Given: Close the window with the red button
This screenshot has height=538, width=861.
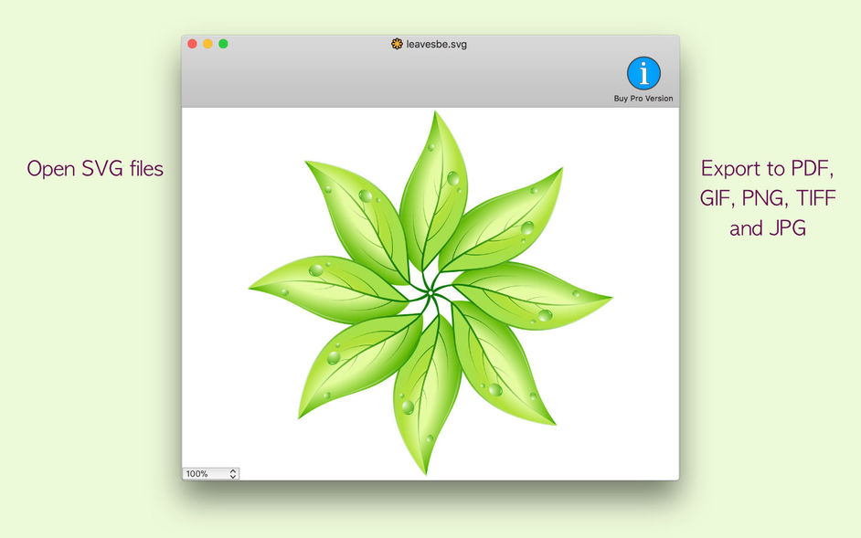Looking at the screenshot, I should [192, 44].
